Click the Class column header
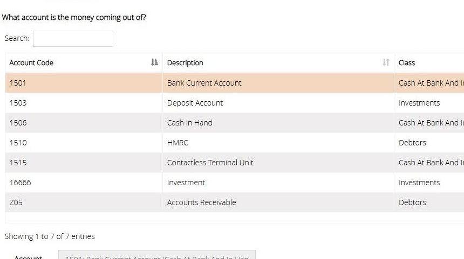The width and height of the screenshot is (464, 259). [x=407, y=62]
